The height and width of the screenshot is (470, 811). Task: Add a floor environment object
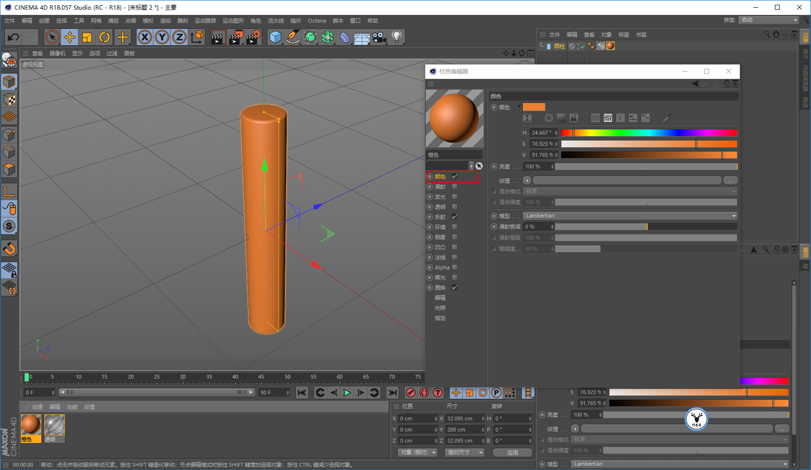click(362, 37)
